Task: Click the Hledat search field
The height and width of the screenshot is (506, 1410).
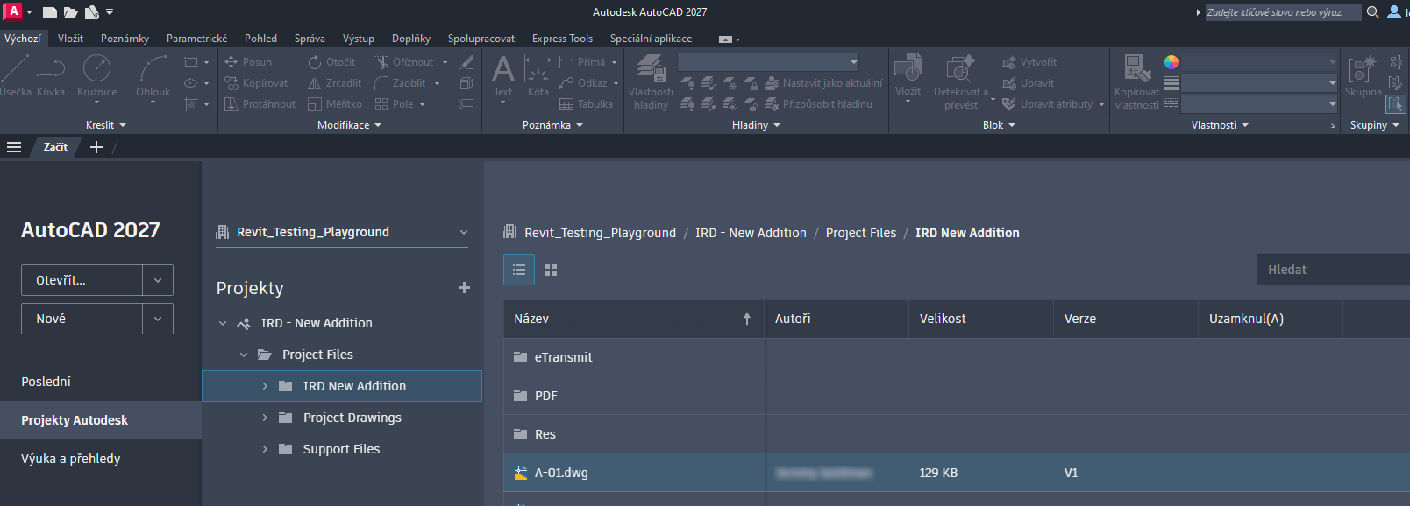Action: pos(1333,270)
